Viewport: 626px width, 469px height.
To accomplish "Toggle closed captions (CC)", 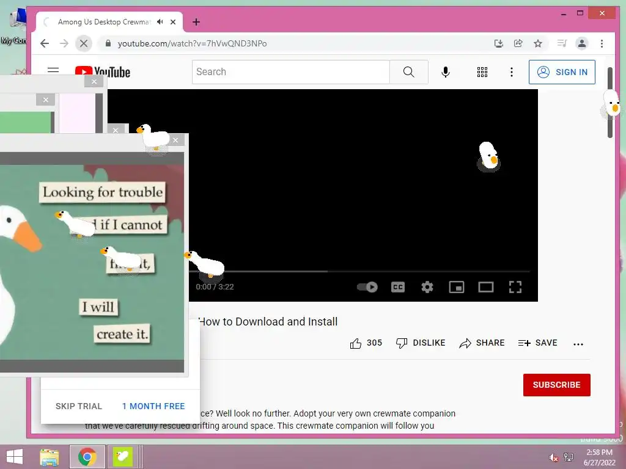I will pos(398,287).
